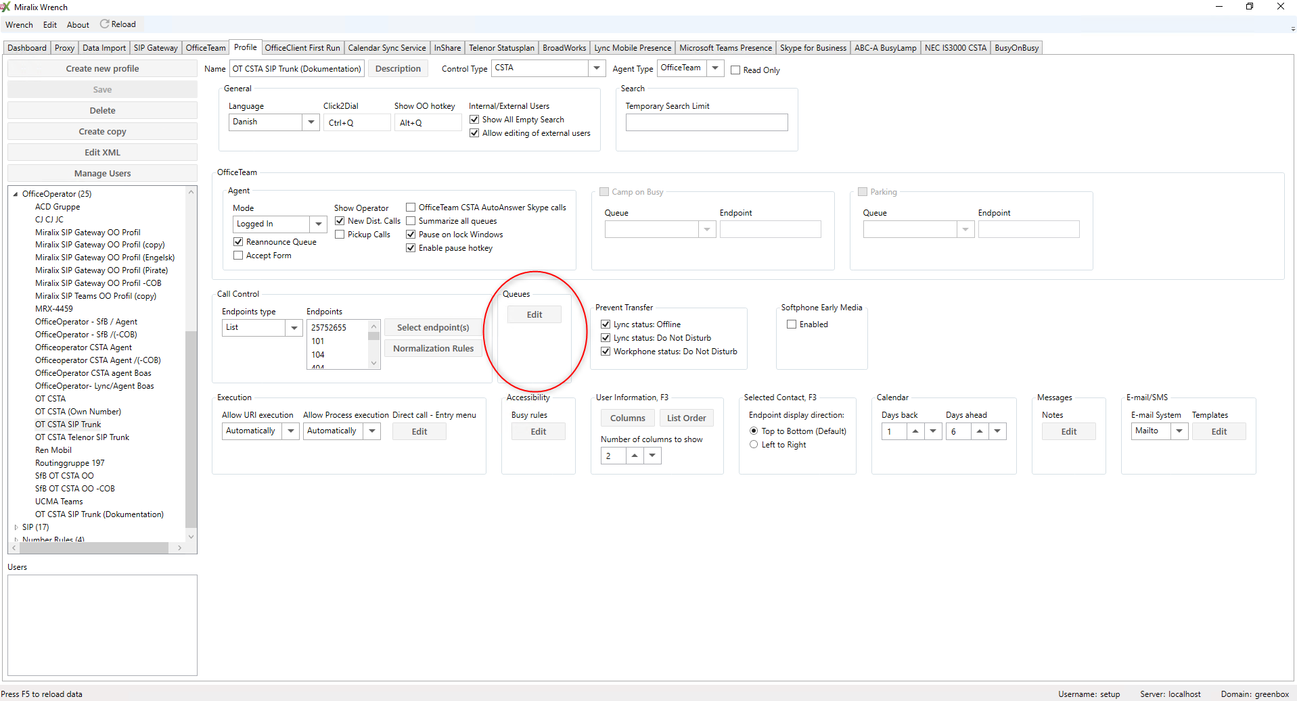The width and height of the screenshot is (1297, 701).
Task: Increase Days back with up arrow
Action: coord(915,431)
